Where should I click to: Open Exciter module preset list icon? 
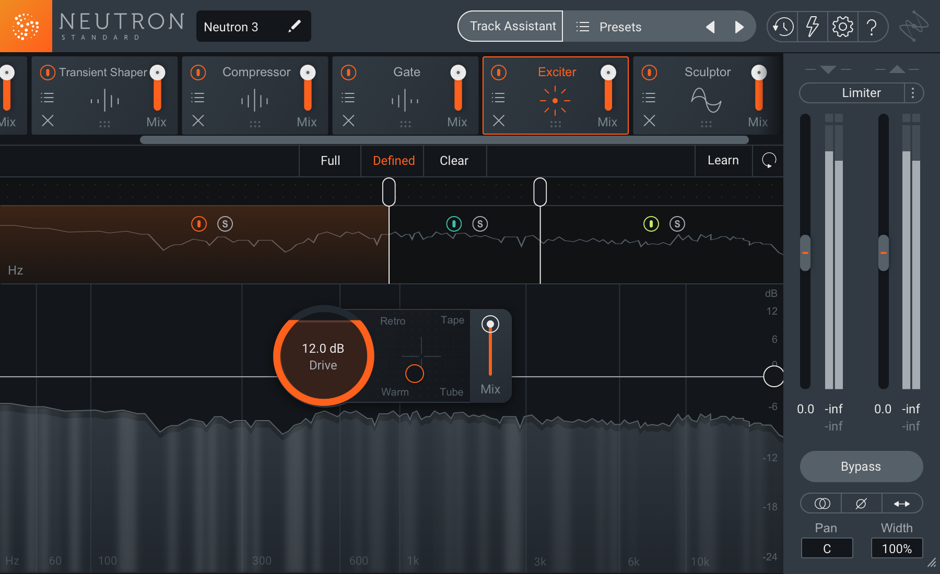498,98
